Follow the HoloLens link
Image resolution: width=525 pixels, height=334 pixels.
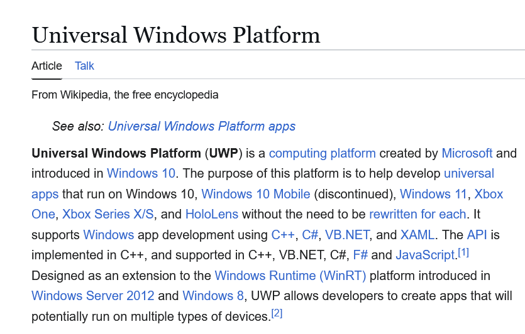(211, 214)
